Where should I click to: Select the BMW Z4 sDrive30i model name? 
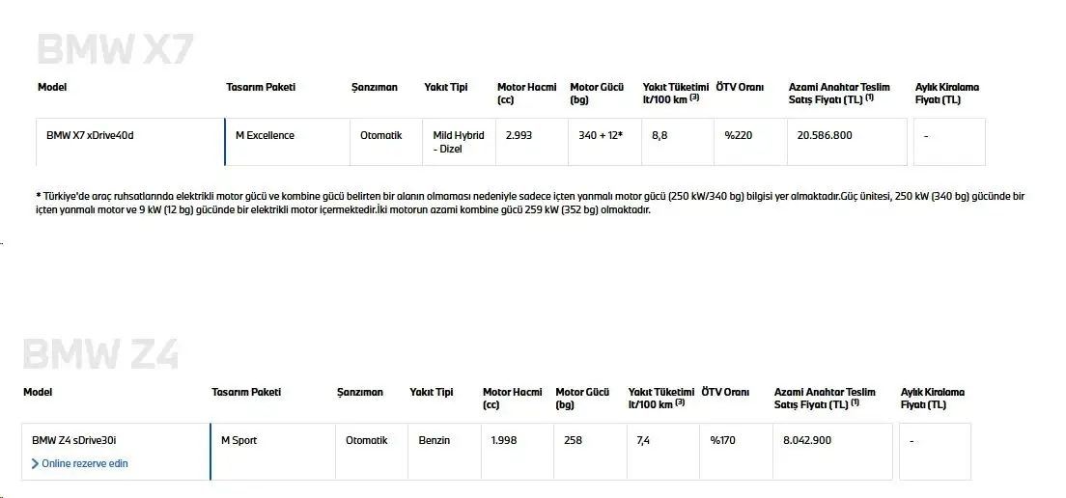74,440
